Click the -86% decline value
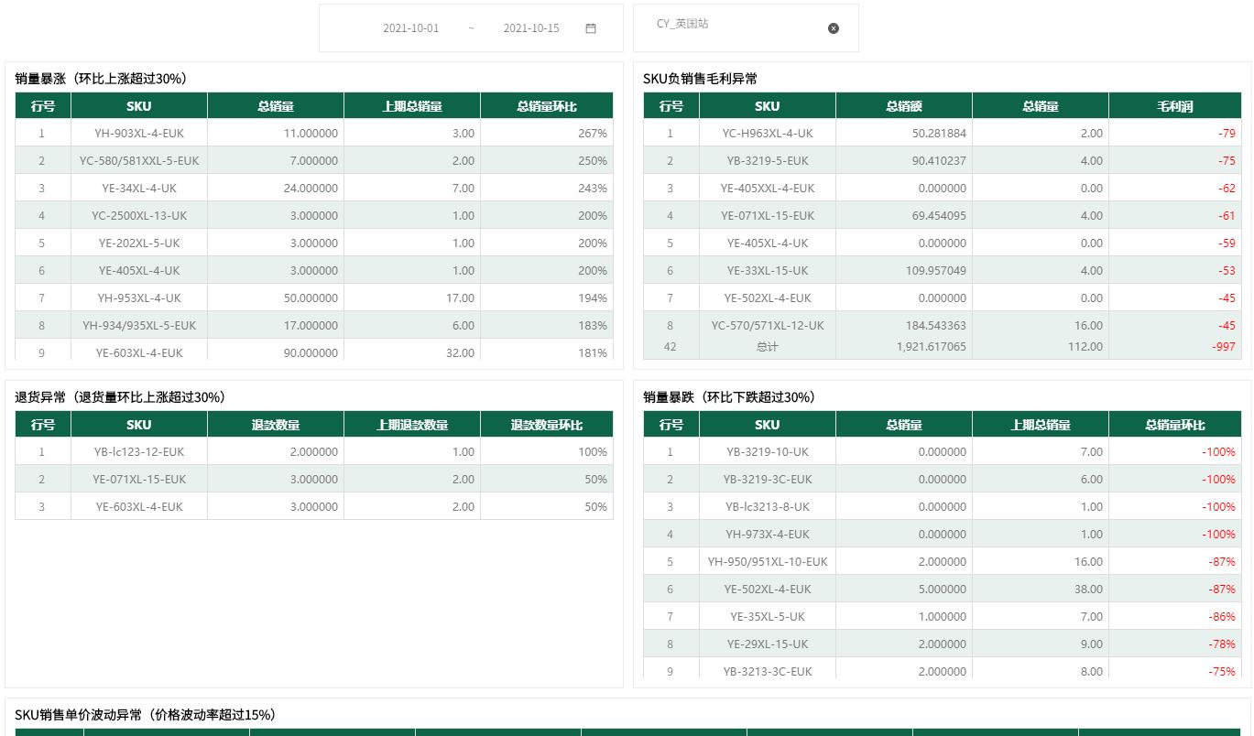1254x736 pixels. 1222,617
